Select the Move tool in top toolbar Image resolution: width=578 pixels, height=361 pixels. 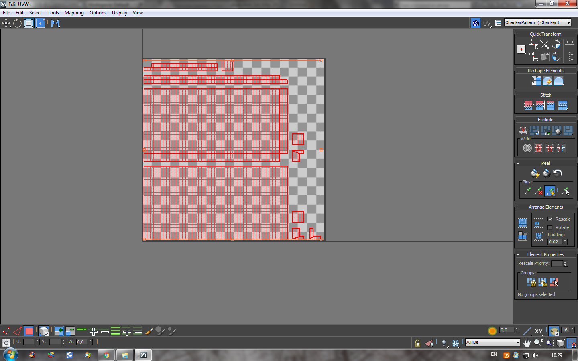[6, 23]
